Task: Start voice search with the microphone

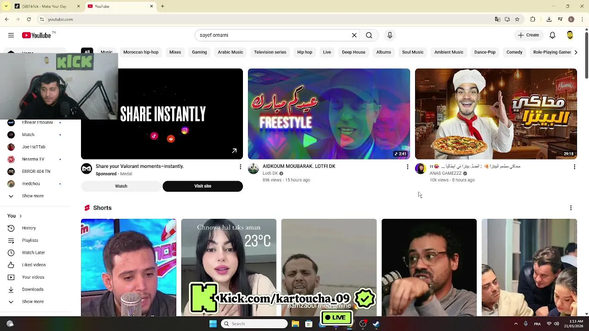Action: coord(390,35)
